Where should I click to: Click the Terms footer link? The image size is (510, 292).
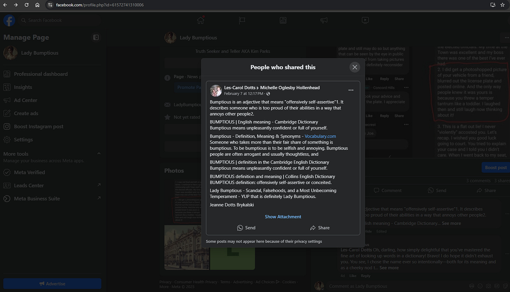point(225,282)
